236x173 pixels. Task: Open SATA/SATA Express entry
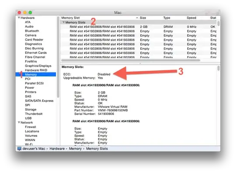pos(39,100)
